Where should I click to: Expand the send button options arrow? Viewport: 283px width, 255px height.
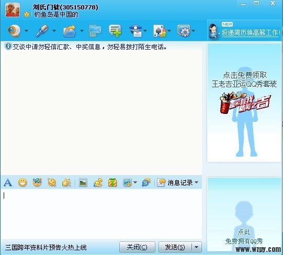197,247
